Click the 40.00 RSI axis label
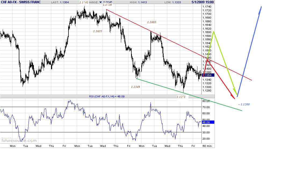This screenshot has width=296, height=188. (x=206, y=126)
